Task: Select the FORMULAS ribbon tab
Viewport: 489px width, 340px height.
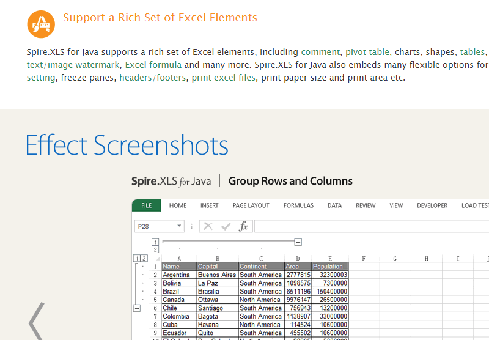Action: pyautogui.click(x=298, y=205)
